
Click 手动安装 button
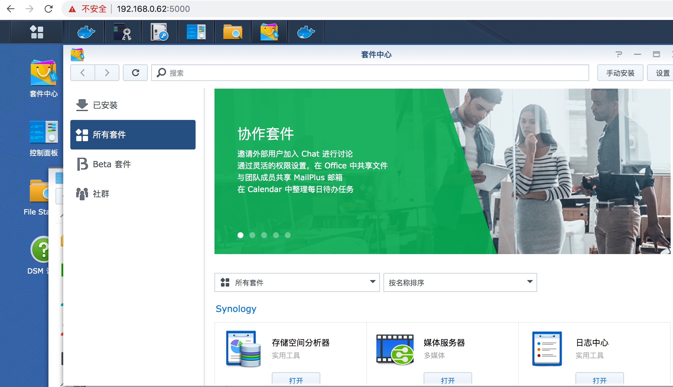pyautogui.click(x=620, y=73)
